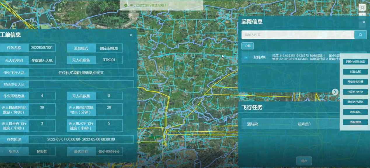
Task: Click the 无人机数量 value 8
Action: 109,96
